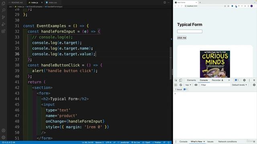
Task: Open the Source Control view
Action: 4,17
